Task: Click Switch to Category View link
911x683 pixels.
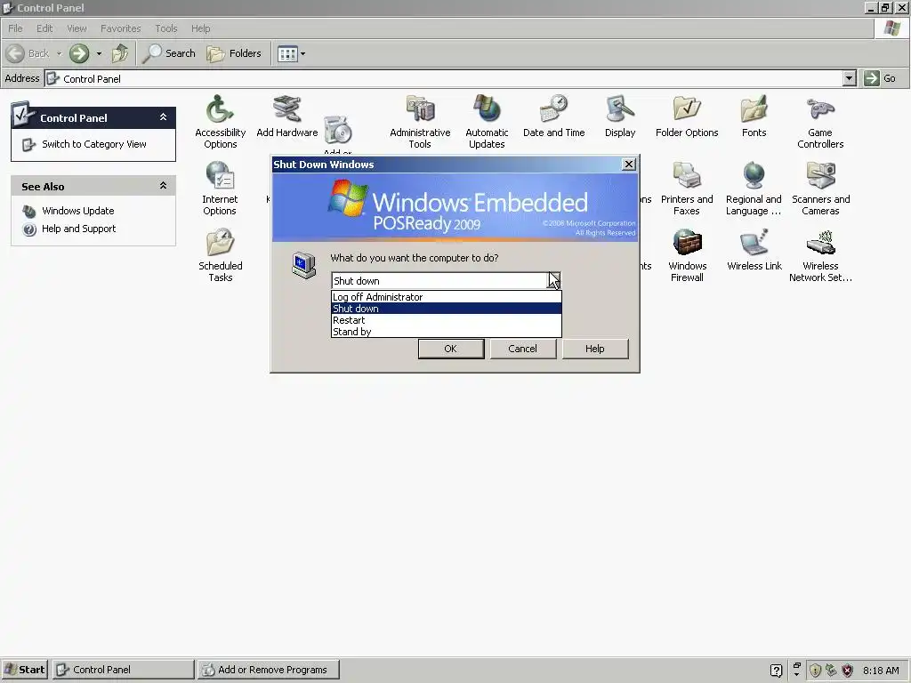Action: click(93, 144)
